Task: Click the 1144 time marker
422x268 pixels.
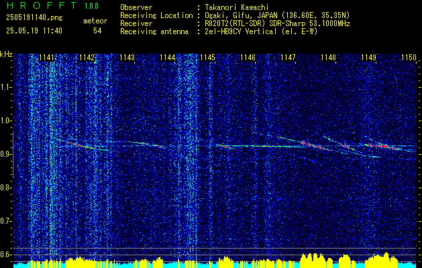Action: coord(167,58)
